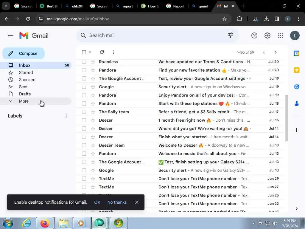
Task: Open Google apps grid icon
Action: pyautogui.click(x=281, y=35)
